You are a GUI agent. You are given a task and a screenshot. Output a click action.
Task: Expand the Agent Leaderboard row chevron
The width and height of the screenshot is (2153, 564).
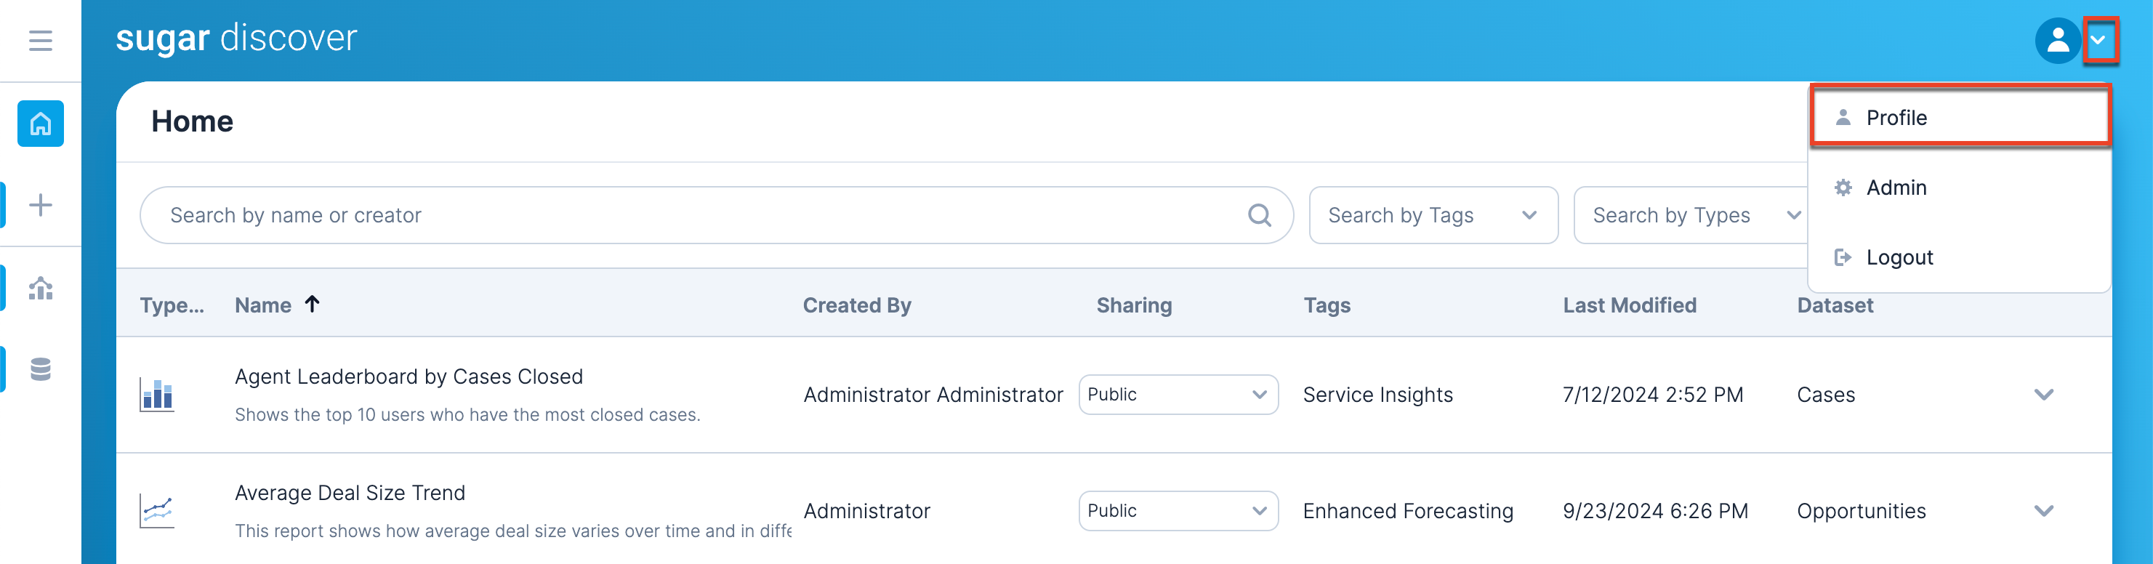click(x=2043, y=395)
